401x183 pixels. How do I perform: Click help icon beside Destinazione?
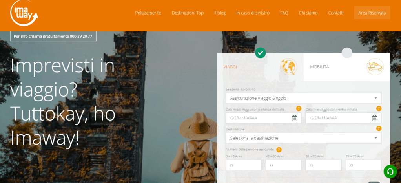pyautogui.click(x=379, y=128)
